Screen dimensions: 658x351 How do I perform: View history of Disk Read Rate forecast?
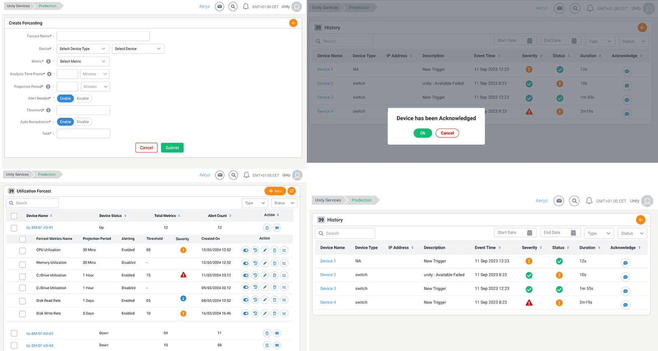255,300
